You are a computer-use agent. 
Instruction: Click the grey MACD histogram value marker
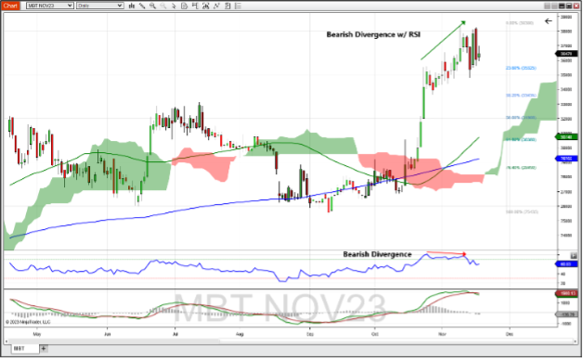566,314
